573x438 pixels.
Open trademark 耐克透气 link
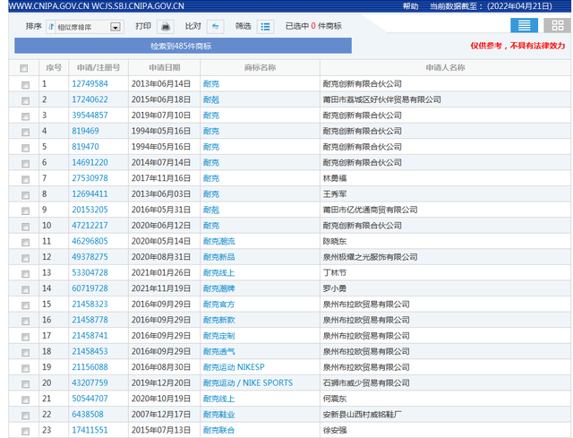coord(218,351)
